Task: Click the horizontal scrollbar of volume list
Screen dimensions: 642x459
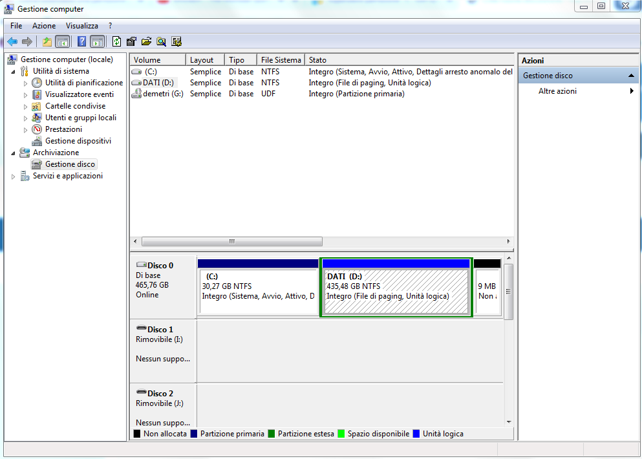Action: click(231, 242)
